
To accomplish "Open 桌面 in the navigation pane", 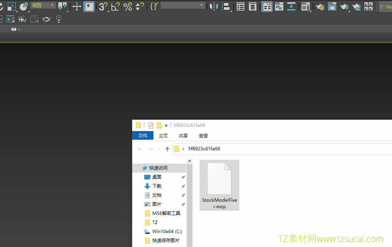I will pos(157,177).
